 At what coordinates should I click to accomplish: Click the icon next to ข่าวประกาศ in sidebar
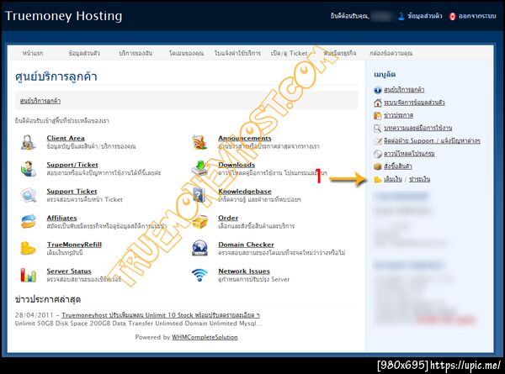click(377, 115)
